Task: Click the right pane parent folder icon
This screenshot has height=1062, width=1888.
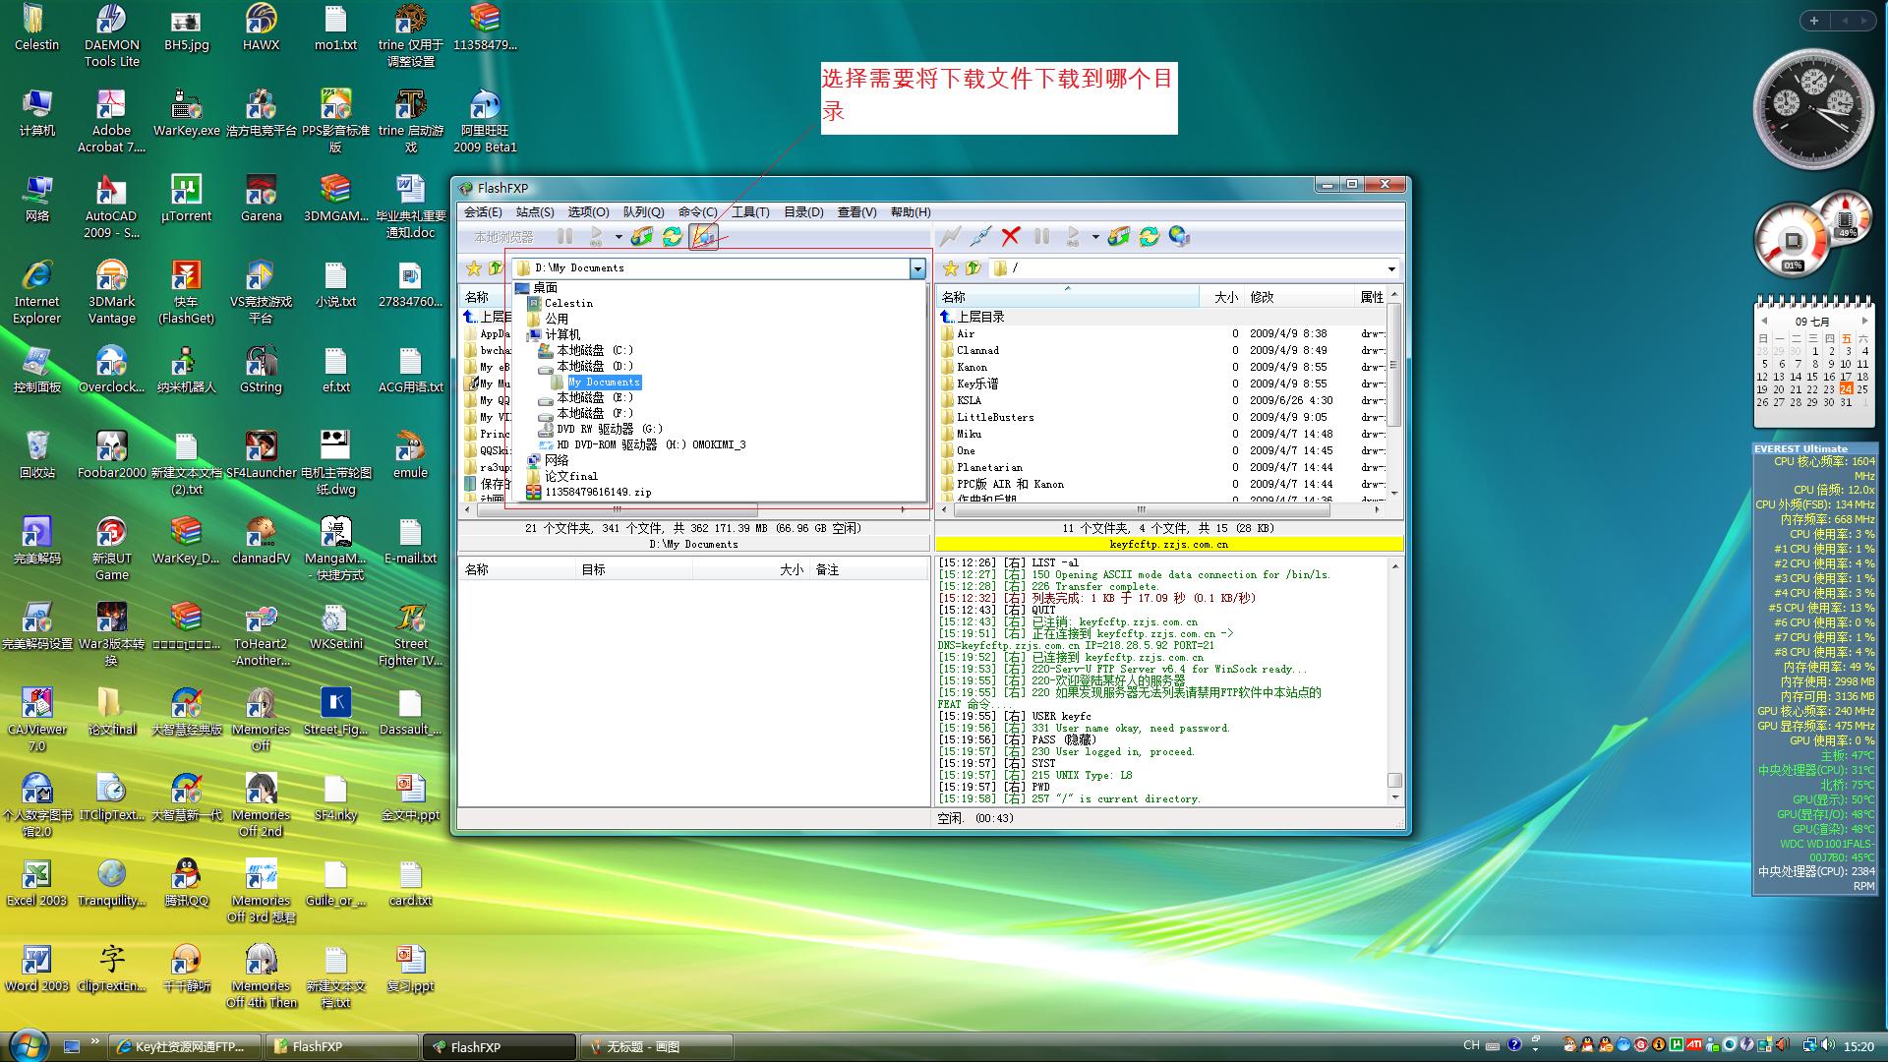Action: coord(973,268)
